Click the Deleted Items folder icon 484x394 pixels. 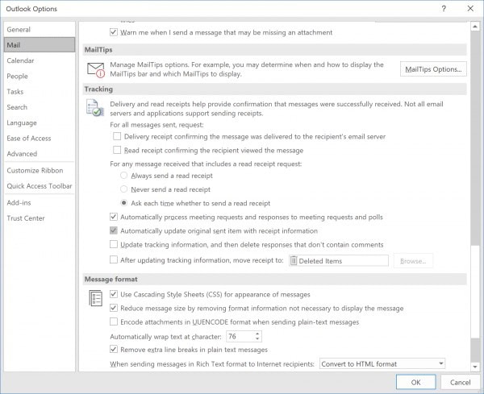[294, 260]
